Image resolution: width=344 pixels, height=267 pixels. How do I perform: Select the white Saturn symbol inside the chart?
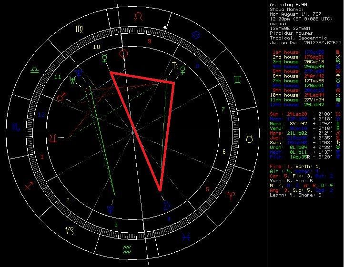tap(175, 66)
